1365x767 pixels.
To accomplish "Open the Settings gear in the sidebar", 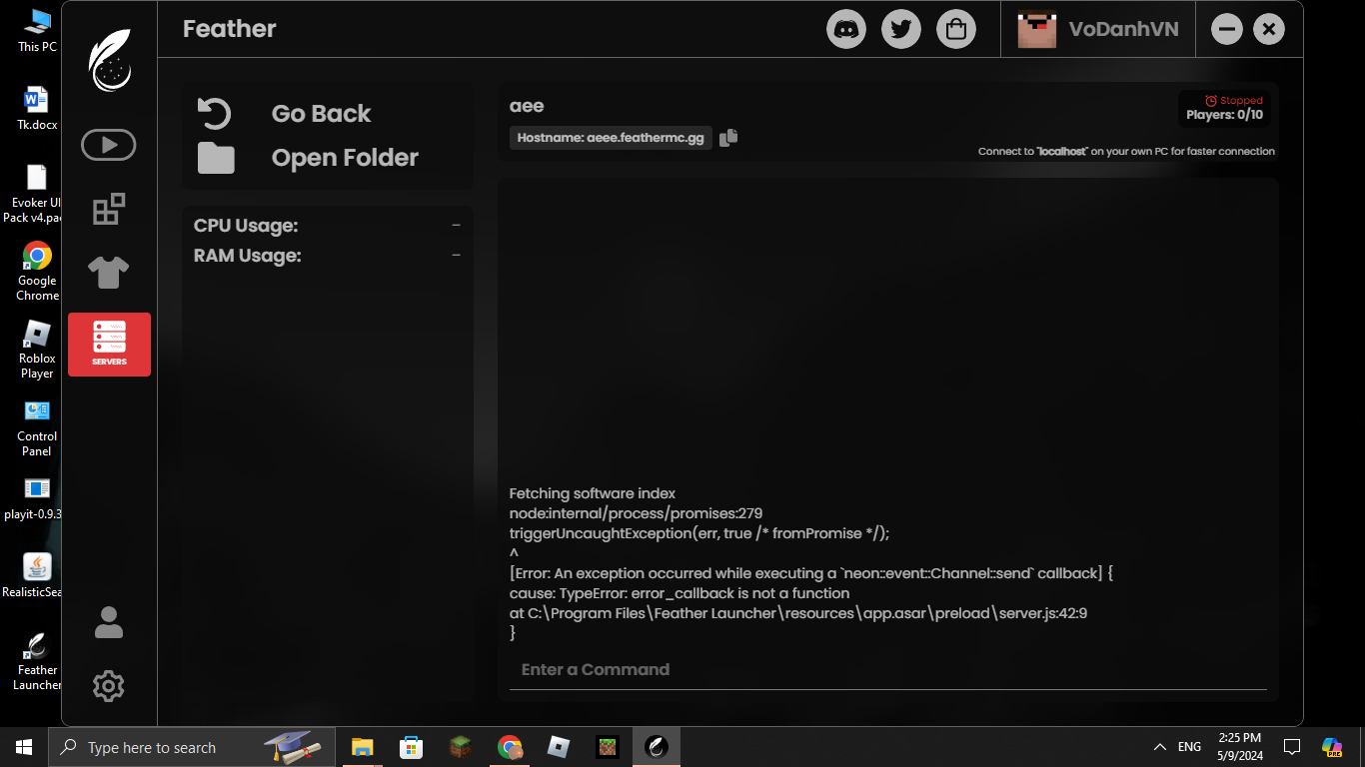I will (x=109, y=686).
